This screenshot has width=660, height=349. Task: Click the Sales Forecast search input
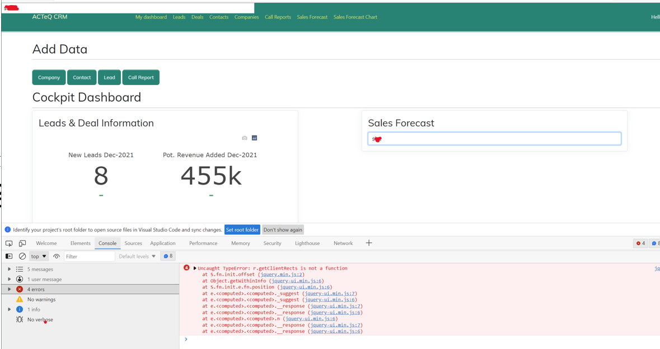pos(494,139)
